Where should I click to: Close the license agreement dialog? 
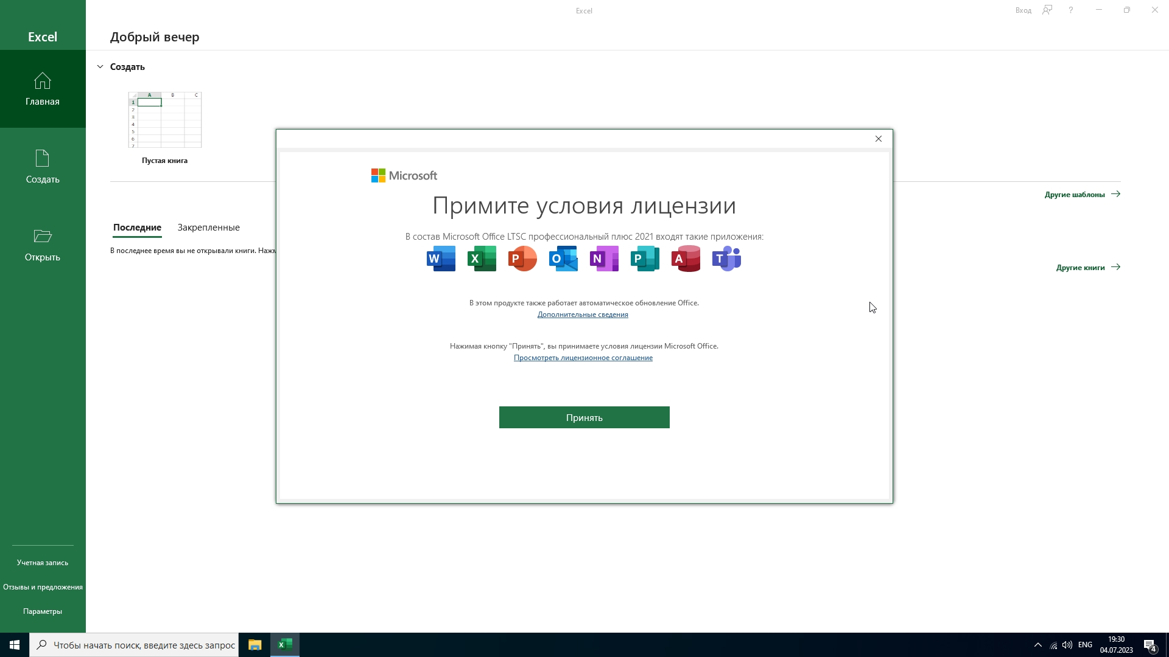pyautogui.click(x=878, y=139)
